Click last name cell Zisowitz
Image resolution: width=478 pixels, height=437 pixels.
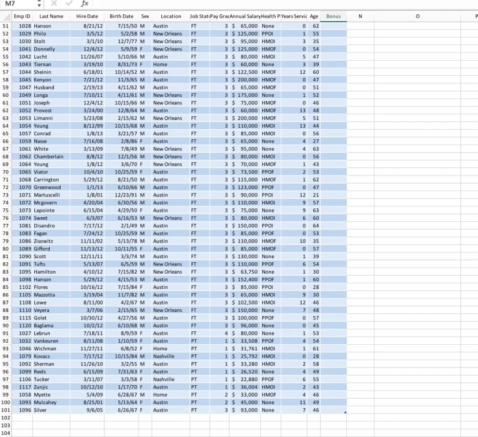pyautogui.click(x=51, y=241)
